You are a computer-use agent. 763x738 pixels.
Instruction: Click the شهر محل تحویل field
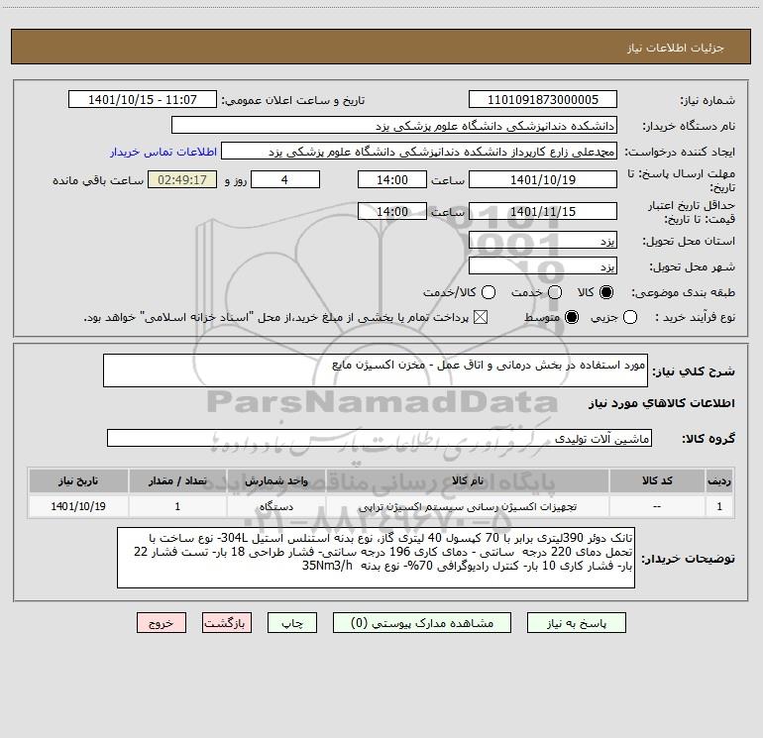tap(543, 265)
